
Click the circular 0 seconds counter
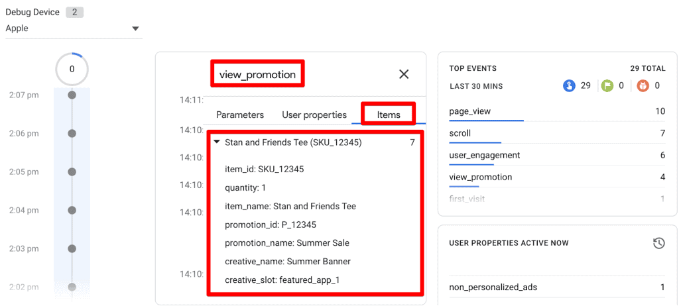[x=72, y=69]
